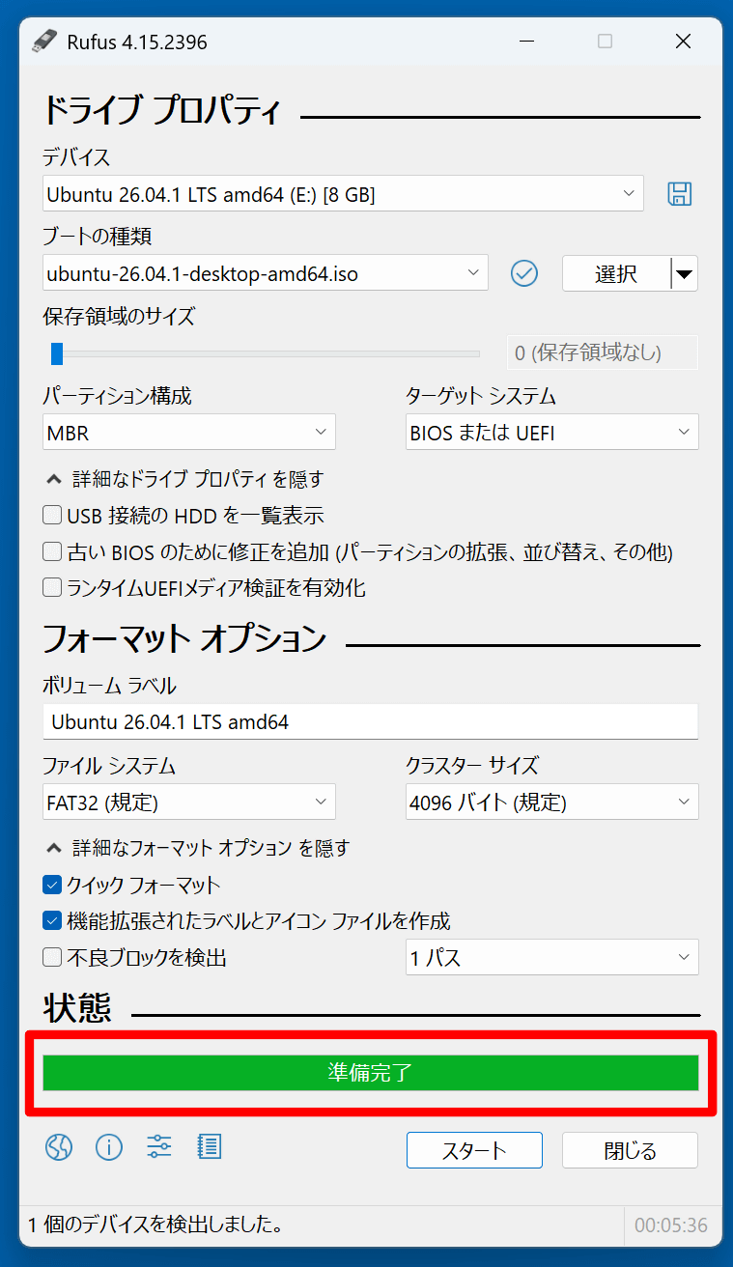Click status text 1 個のデバイスを検出しました。

[155, 1225]
